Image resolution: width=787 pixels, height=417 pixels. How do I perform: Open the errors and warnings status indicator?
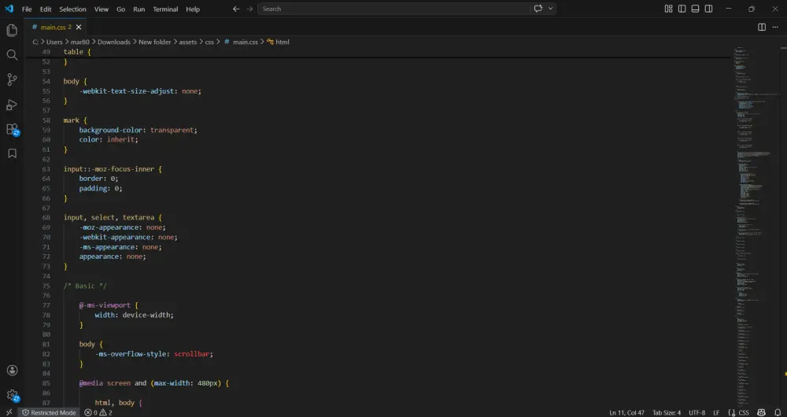coord(98,412)
